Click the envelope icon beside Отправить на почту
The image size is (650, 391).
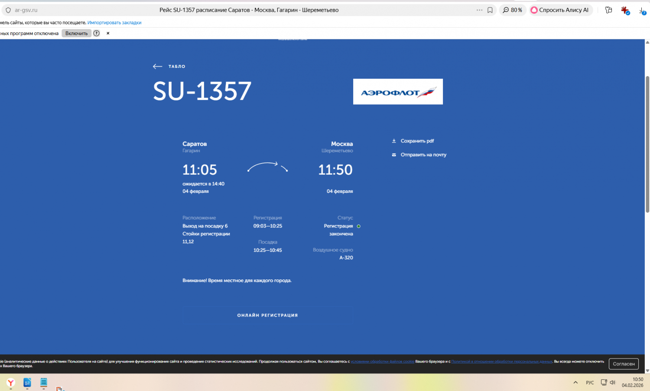tap(394, 155)
